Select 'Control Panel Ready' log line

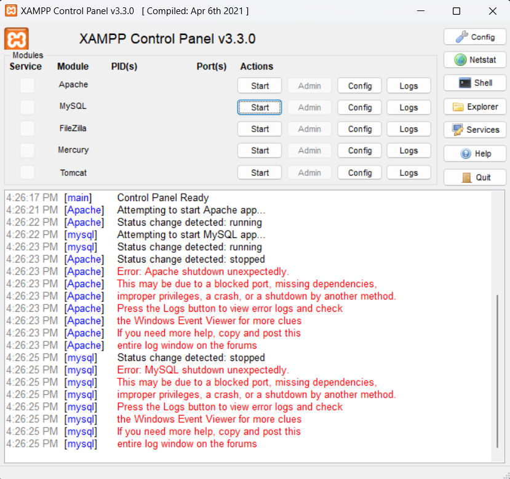point(162,198)
